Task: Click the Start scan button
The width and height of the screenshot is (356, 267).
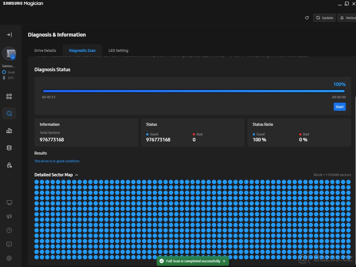Action: (340, 107)
